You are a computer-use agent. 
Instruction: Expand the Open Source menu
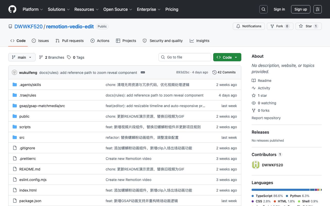pyautogui.click(x=118, y=9)
